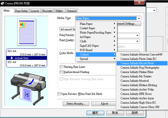Image resolution: width=168 pixels, height=118 pixels.
Task: Toggle High-Precision Text and Fine Lines checkbox
Action: tap(61, 79)
